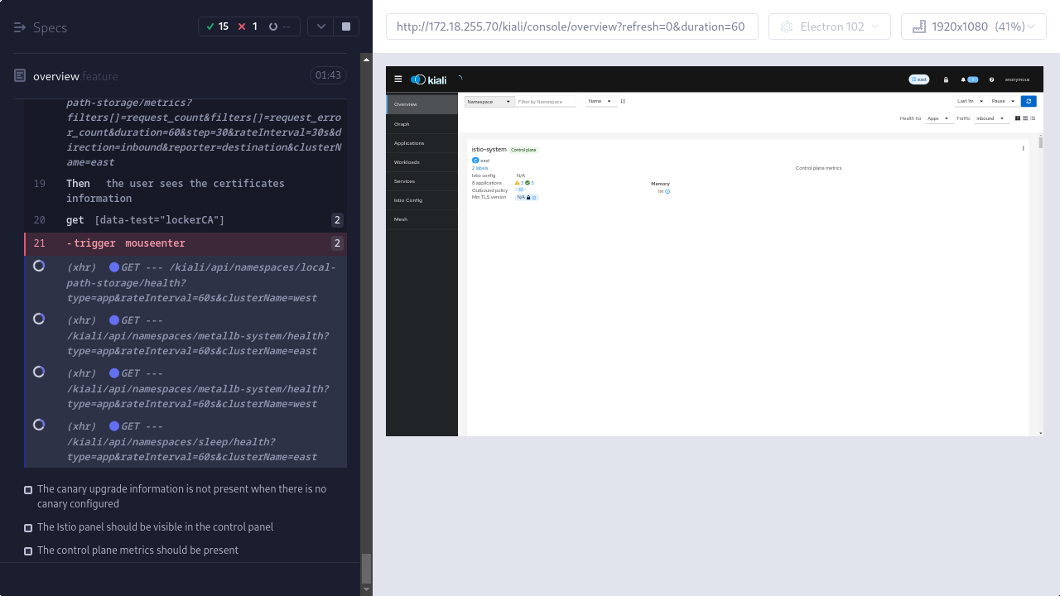Click the hamburger menu in Kiali header
The image size is (1060, 596).
(398, 79)
